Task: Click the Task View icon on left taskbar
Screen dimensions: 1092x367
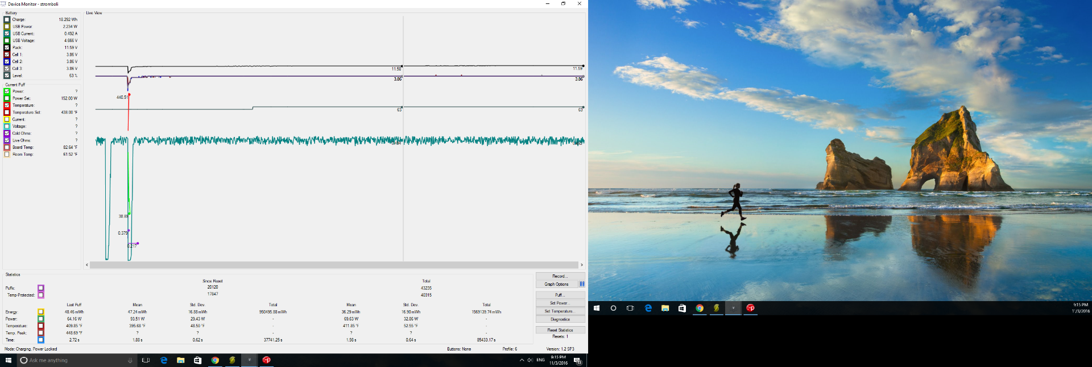Action: [146, 360]
